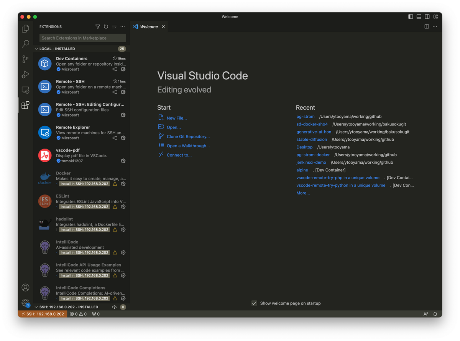Click Open a Walkthrough... link
Screen dimensions: 460x341
pos(188,146)
